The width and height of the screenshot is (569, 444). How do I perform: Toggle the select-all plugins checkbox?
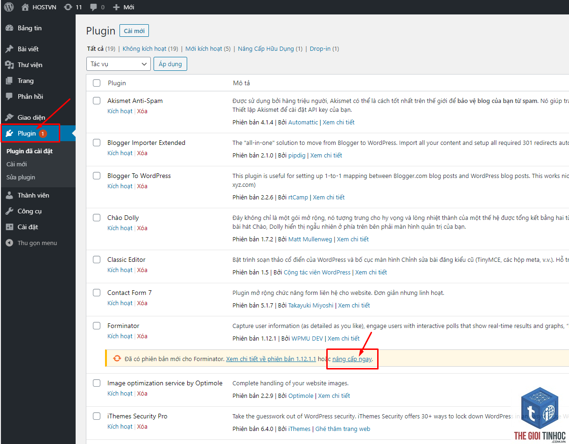click(97, 83)
